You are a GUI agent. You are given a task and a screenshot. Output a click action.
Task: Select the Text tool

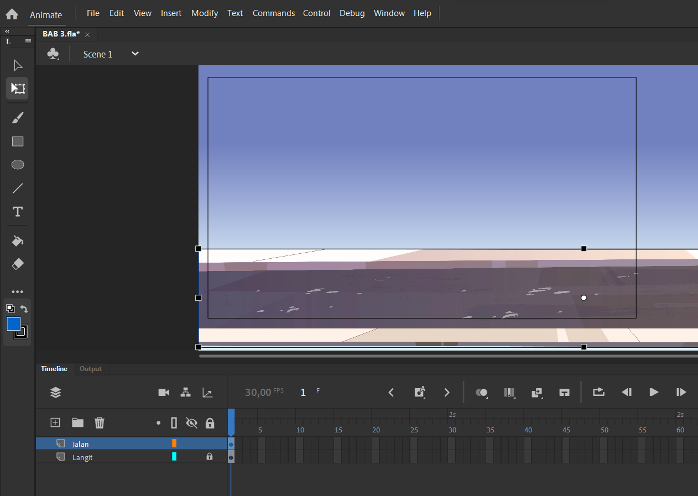[18, 212]
